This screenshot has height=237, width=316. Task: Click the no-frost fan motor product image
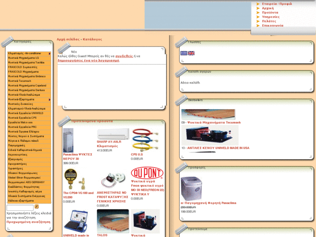(x=113, y=180)
